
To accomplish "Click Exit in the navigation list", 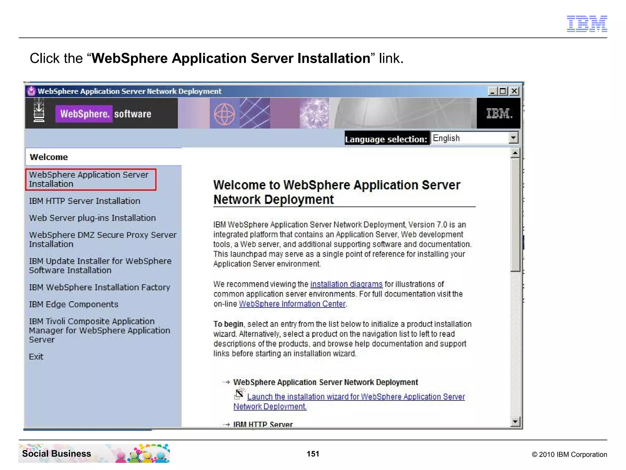I will coord(36,357).
